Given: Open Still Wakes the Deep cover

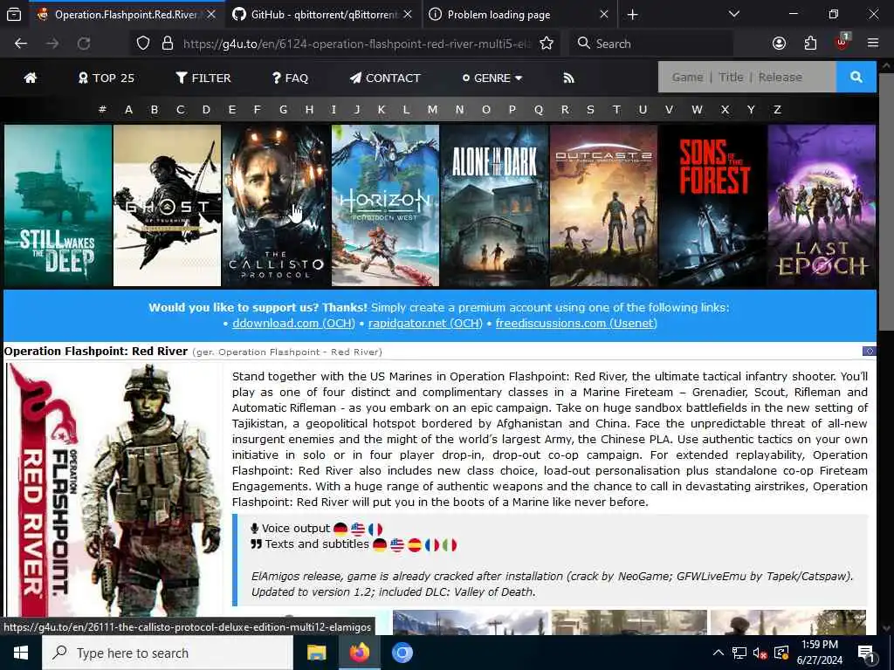Looking at the screenshot, I should (58, 205).
